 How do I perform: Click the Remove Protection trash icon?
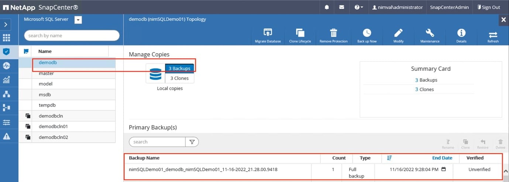pyautogui.click(x=333, y=33)
